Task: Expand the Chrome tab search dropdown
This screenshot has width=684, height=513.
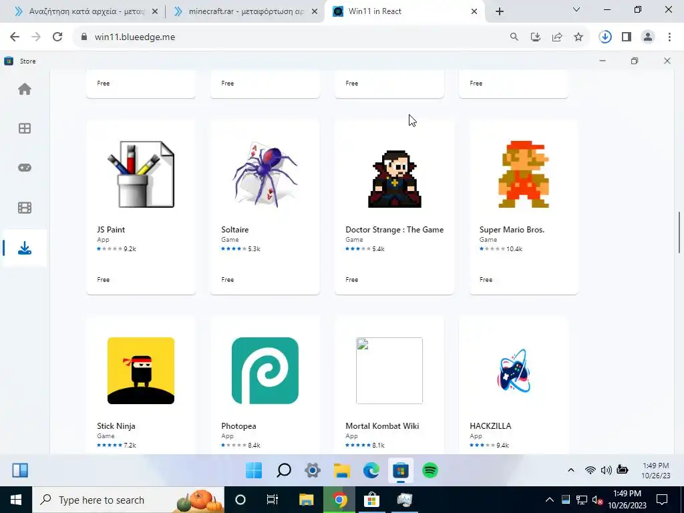Action: 576,9
